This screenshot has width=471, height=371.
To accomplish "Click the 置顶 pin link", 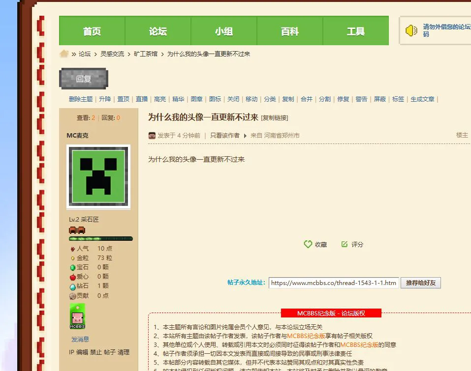I will coord(123,99).
